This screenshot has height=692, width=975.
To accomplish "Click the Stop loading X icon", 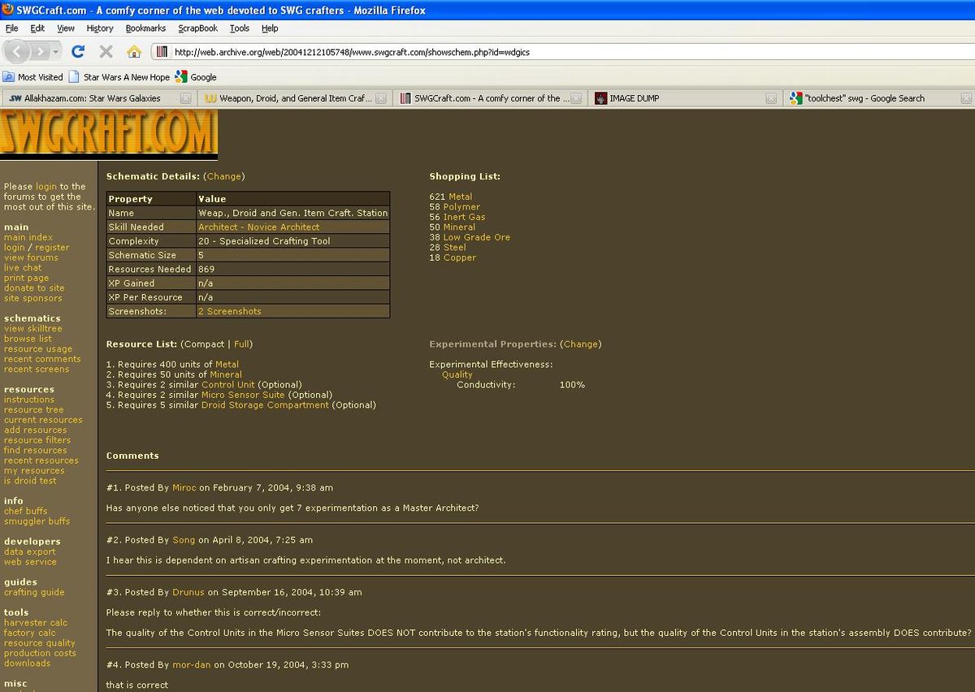I will [106, 51].
